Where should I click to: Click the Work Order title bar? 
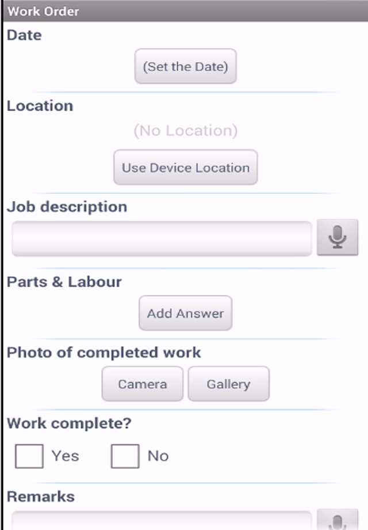[x=185, y=11]
